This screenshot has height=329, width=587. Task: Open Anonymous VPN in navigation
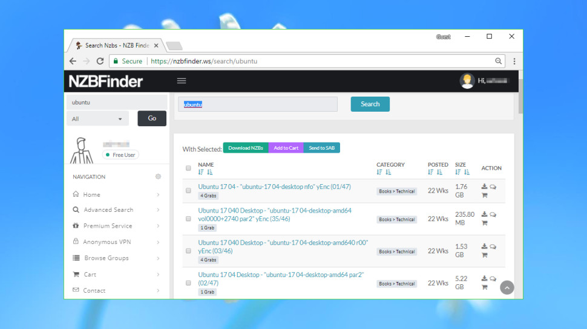(107, 242)
